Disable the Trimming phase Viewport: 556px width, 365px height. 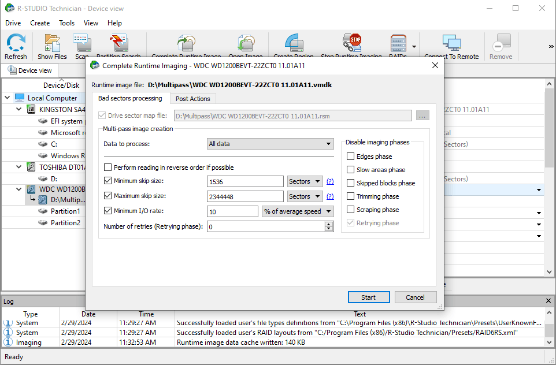tap(350, 196)
